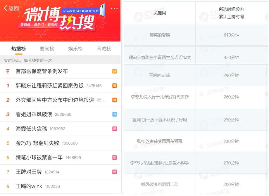Select 230分钟 in 张柏芝古装梦回河东狮吼 row

click(x=231, y=141)
